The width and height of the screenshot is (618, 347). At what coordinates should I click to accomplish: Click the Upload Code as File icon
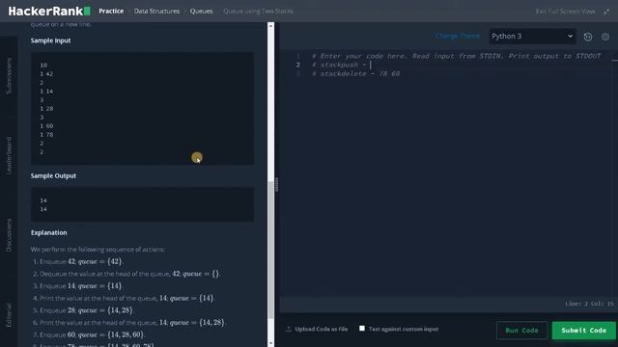click(x=289, y=329)
